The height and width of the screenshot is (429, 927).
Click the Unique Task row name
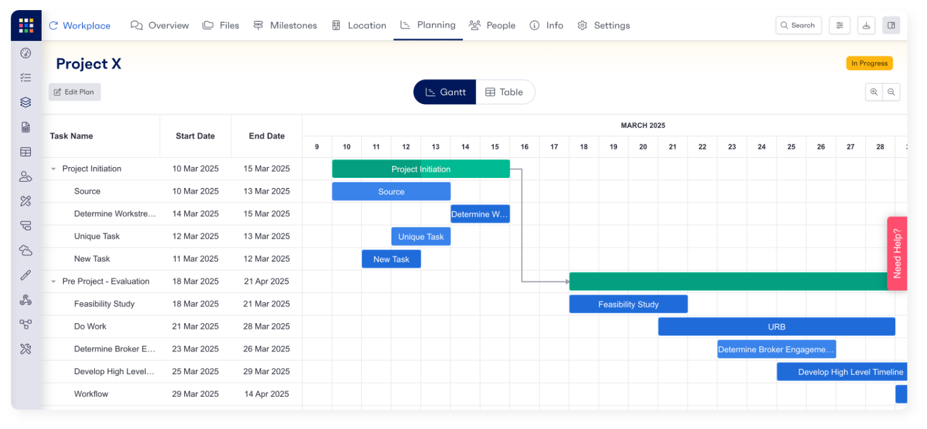(x=97, y=237)
